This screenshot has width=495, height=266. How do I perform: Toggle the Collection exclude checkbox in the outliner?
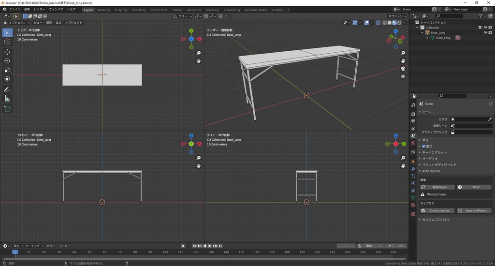coord(480,28)
